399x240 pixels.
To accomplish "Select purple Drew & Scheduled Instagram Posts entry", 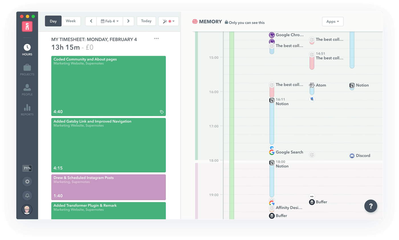I will pyautogui.click(x=108, y=187).
